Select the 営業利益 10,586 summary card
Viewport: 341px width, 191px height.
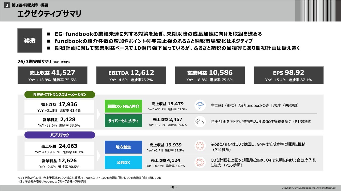click(210, 75)
